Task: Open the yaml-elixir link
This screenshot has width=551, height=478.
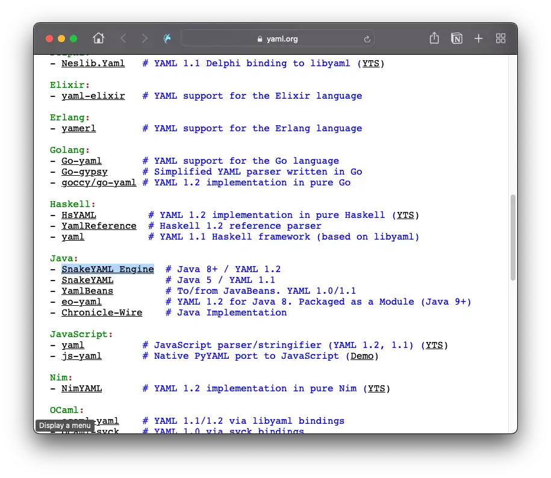Action: point(93,96)
